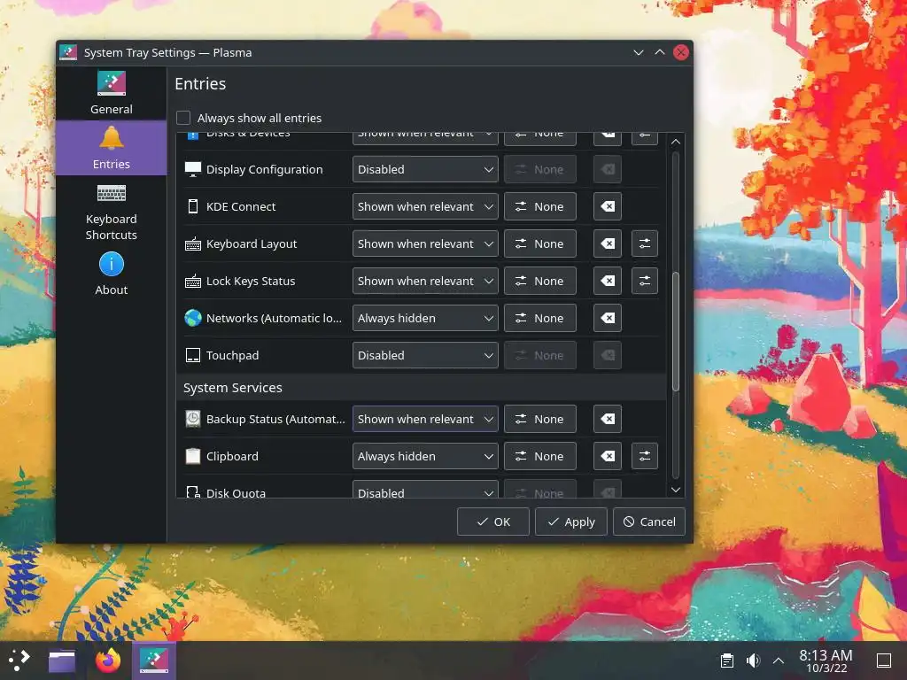Set Keyboard Layout shortcut None button
The height and width of the screenshot is (680, 907).
coord(540,244)
